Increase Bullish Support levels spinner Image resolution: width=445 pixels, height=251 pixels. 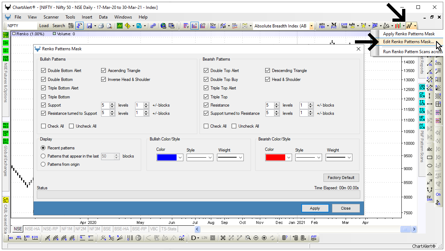click(112, 104)
